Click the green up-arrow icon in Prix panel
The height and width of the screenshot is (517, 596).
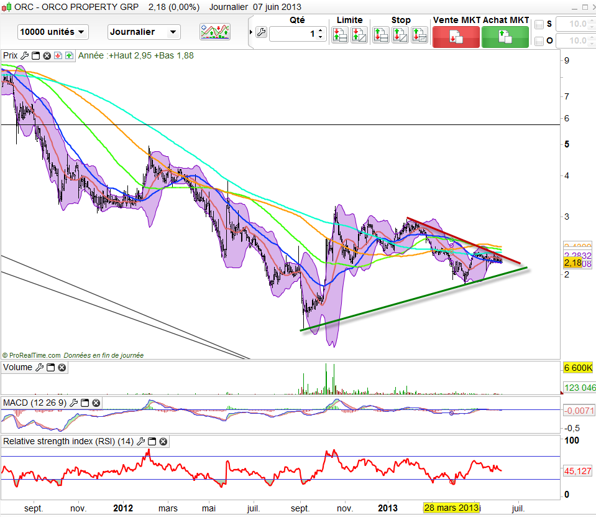(x=68, y=55)
